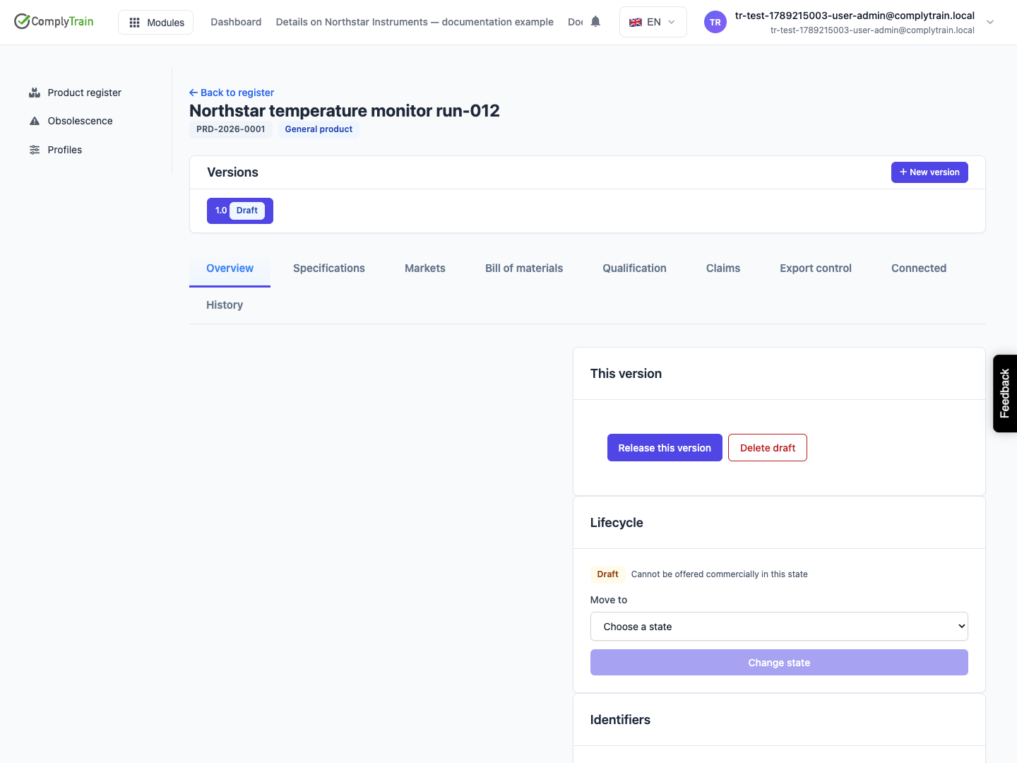
Task: Click the TR user avatar
Action: (x=715, y=22)
